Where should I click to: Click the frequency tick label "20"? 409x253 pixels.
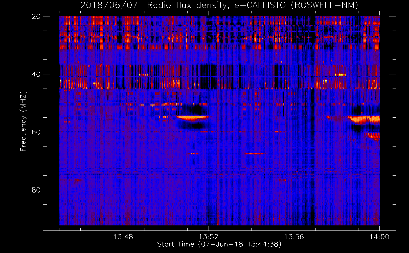click(36, 16)
